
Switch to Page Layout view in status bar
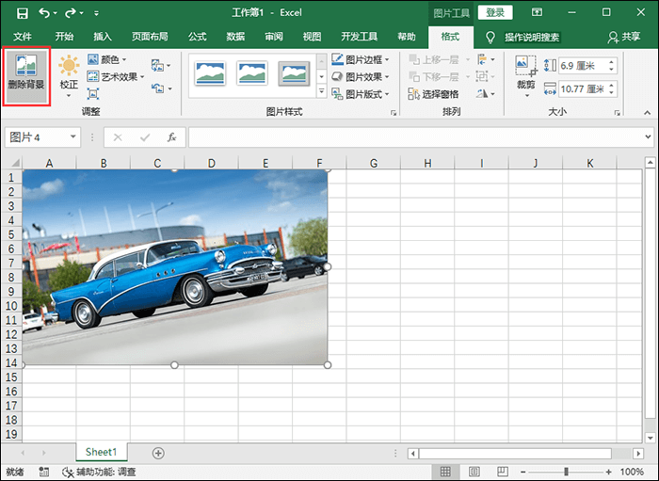click(x=474, y=472)
